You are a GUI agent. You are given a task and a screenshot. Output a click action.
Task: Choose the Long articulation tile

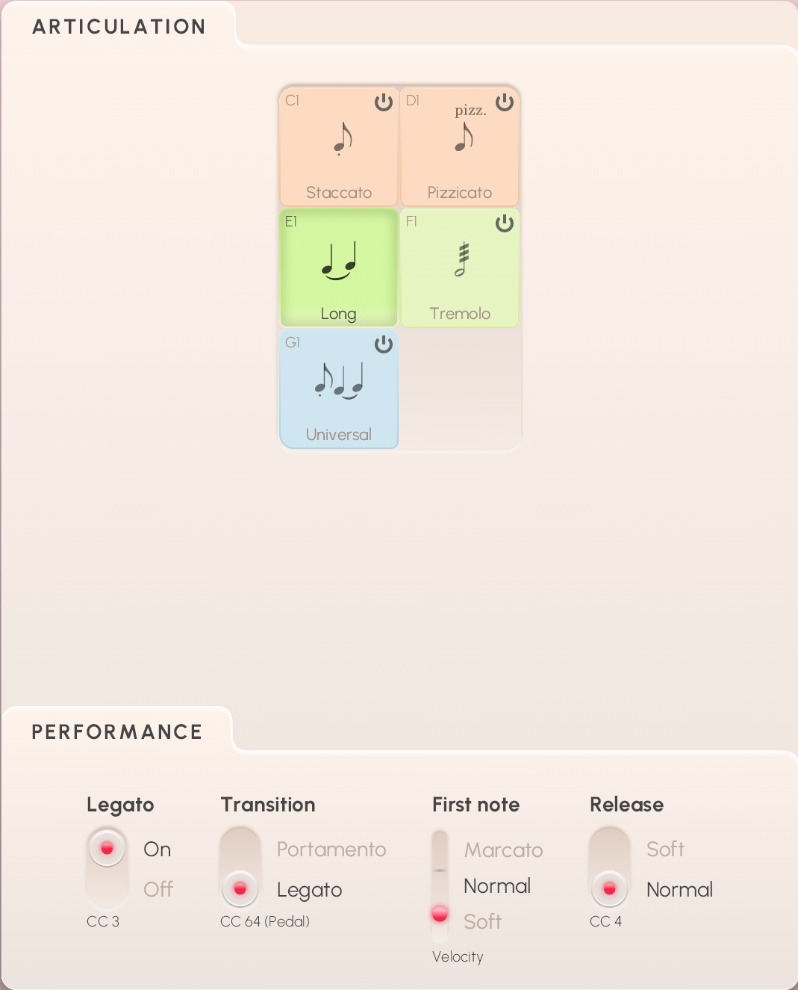click(339, 267)
